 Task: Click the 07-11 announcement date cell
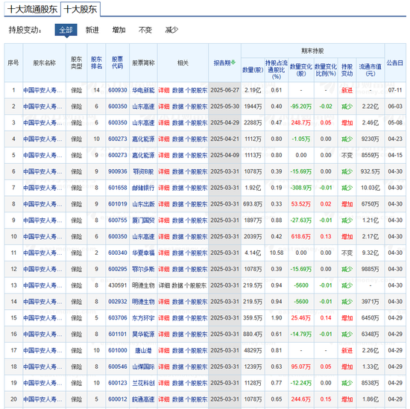point(395,90)
